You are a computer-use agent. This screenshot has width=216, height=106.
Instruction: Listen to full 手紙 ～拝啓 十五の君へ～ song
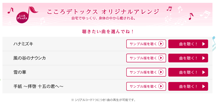point(188,86)
